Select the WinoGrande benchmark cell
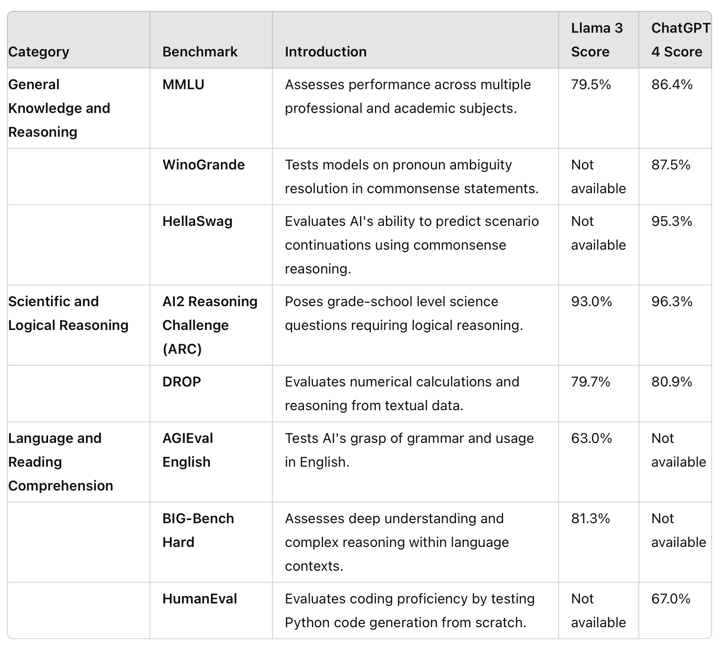Viewport: 721px width, 650px height. coord(204,164)
